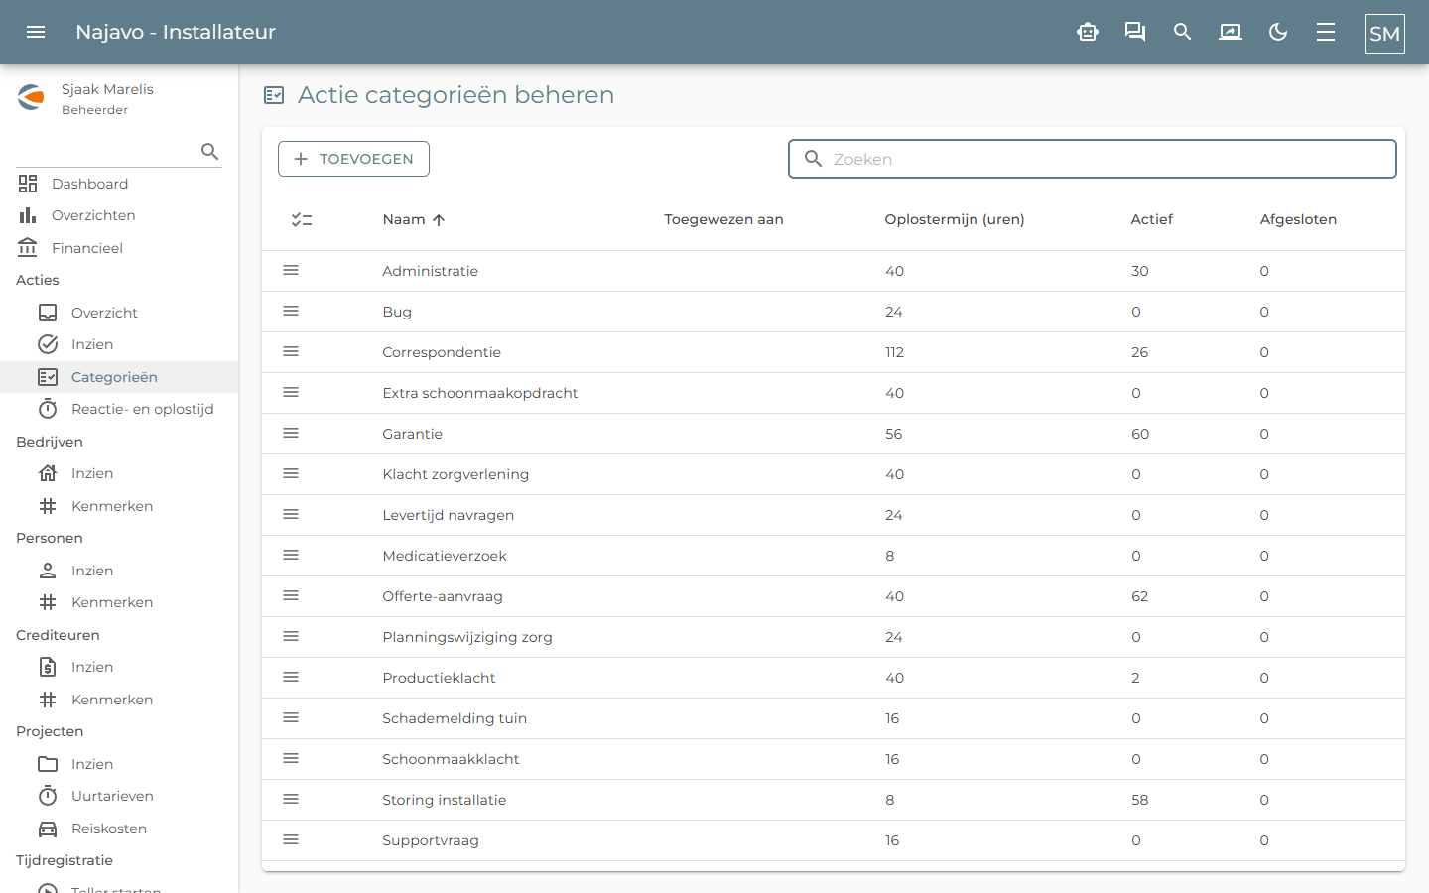Open Financieel in the sidebar
The width and height of the screenshot is (1429, 893).
[x=119, y=248]
